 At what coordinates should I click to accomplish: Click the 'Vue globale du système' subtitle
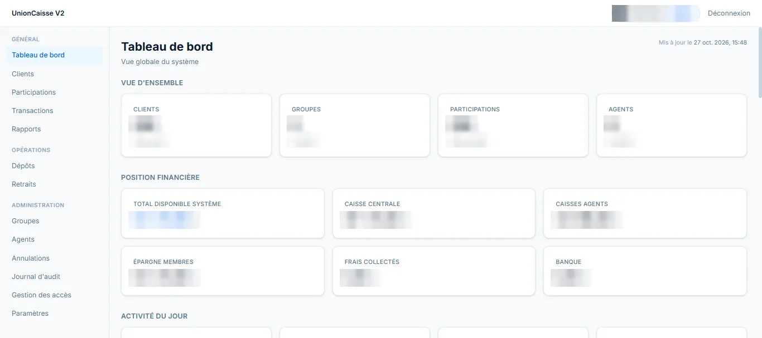160,62
